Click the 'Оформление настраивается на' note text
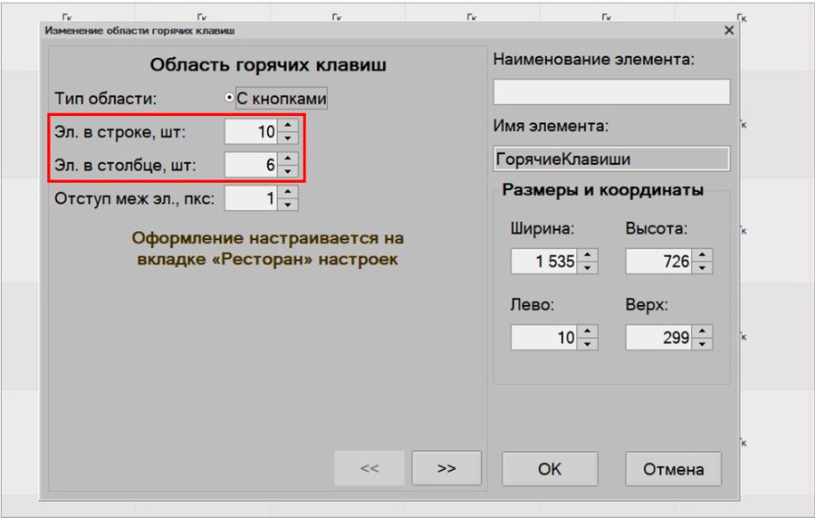Screen dimensions: 815x518 coord(268,238)
